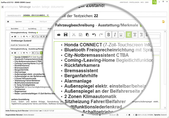The width and height of the screenshot is (169, 118).
Task: Click the open folder icon in magnified toolbar
Action: click(x=59, y=35)
